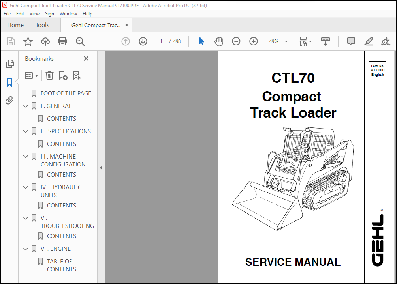Open the Help menu
This screenshot has height=284, width=397.
(87, 14)
